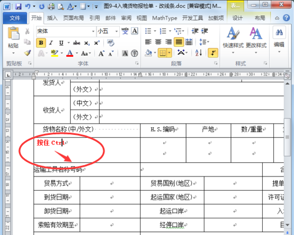Click the vertical scrollbar down arrow
The width and height of the screenshot is (294, 235).
(x=288, y=225)
